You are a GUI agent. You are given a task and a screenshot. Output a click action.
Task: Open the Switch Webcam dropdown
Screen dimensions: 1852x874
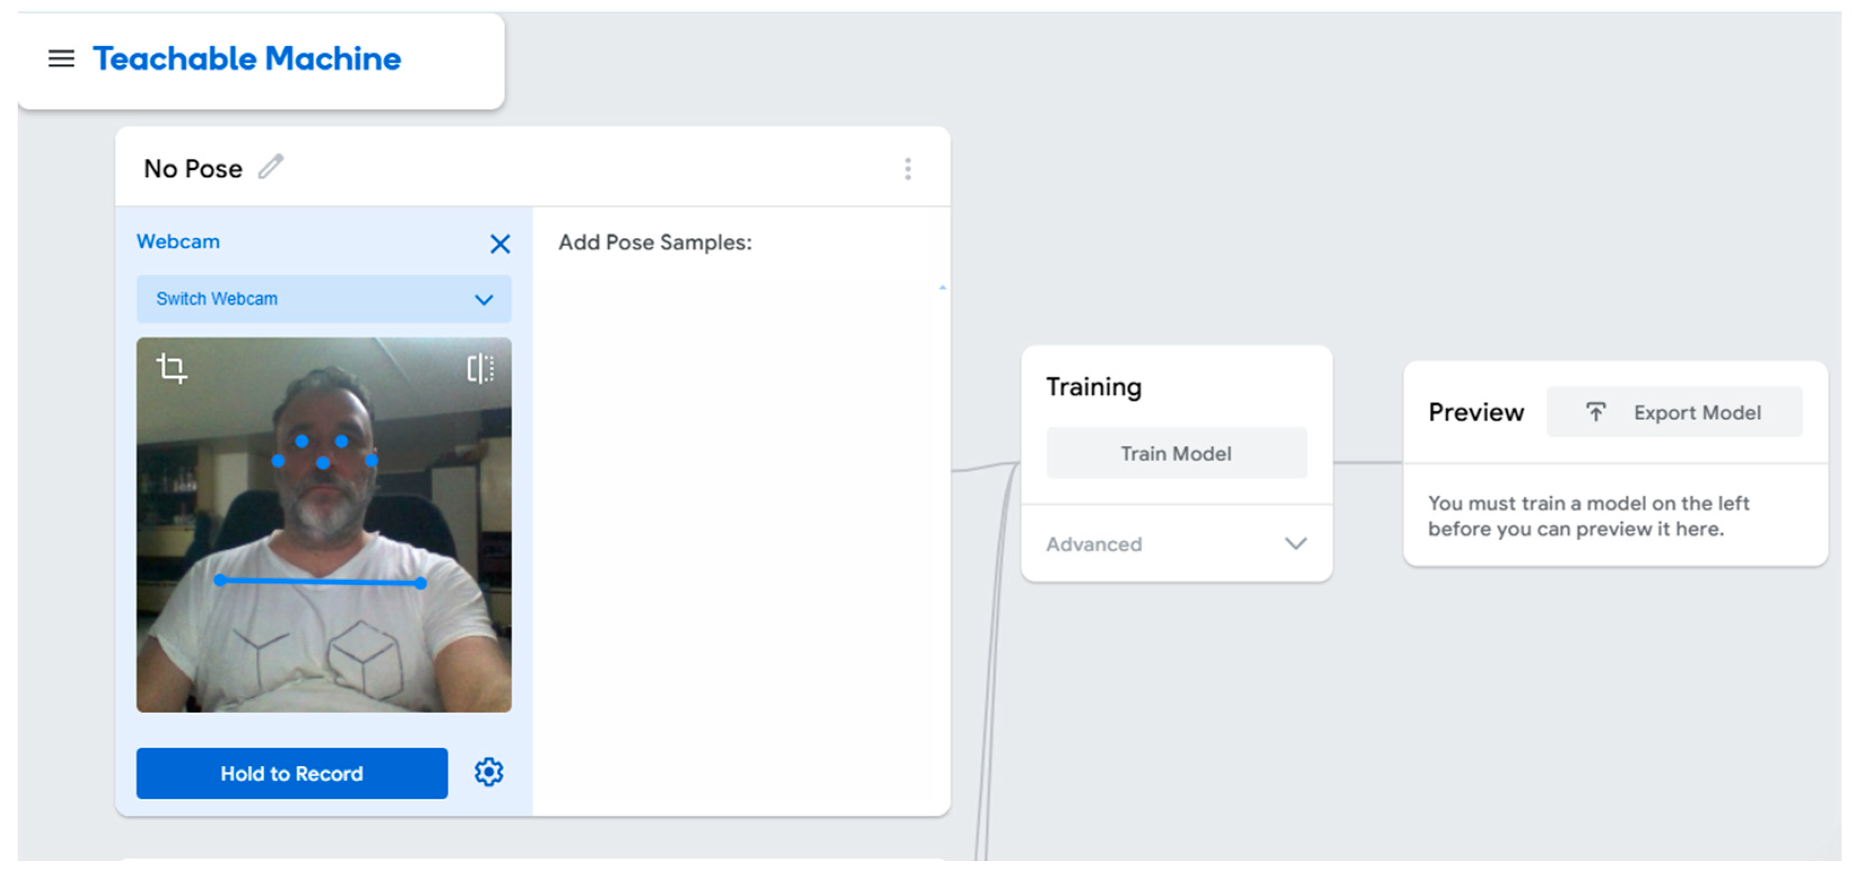323,299
